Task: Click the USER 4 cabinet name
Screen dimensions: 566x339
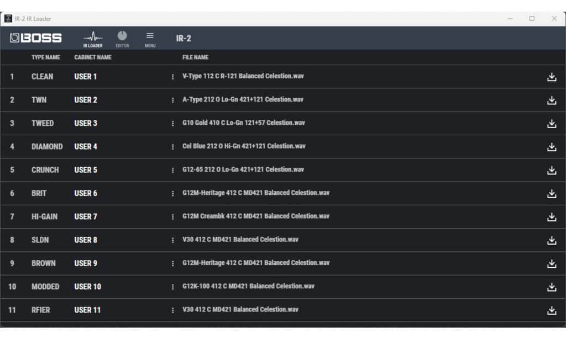Action: click(x=86, y=146)
